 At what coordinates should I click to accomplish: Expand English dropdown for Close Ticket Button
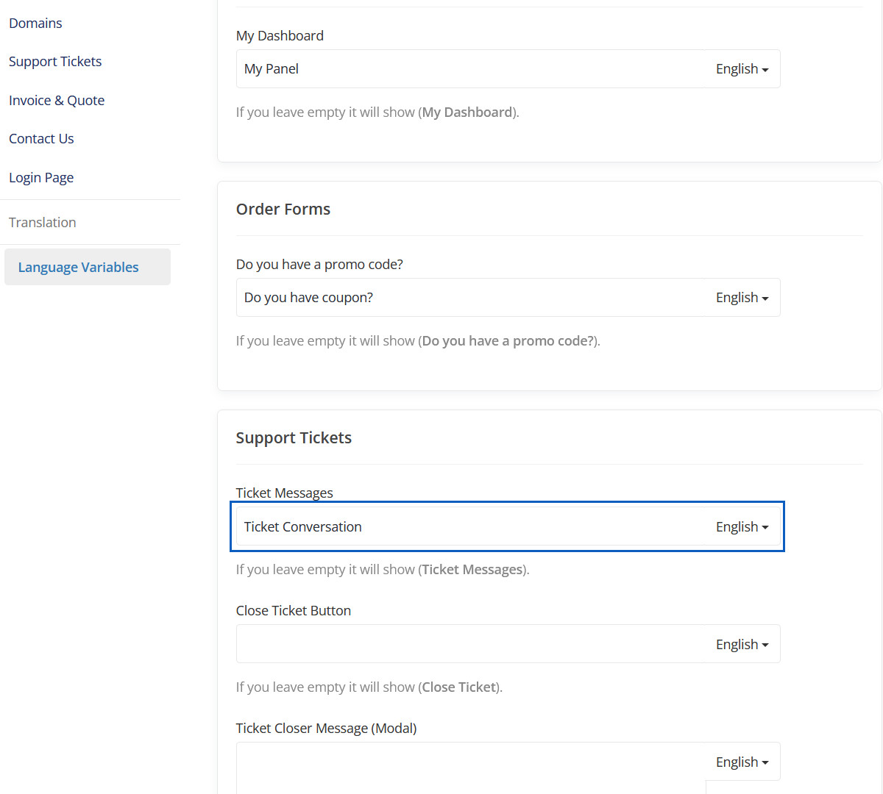pyautogui.click(x=742, y=644)
